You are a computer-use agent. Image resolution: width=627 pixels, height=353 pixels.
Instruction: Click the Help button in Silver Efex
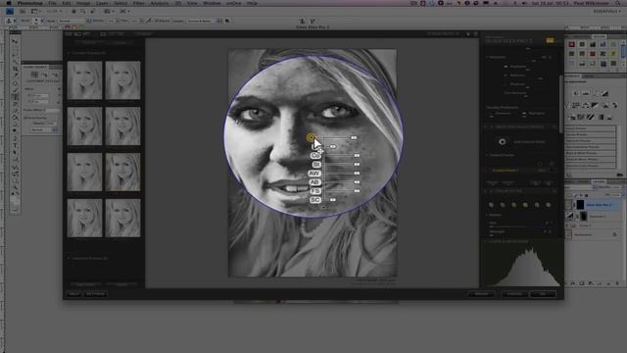(x=73, y=294)
